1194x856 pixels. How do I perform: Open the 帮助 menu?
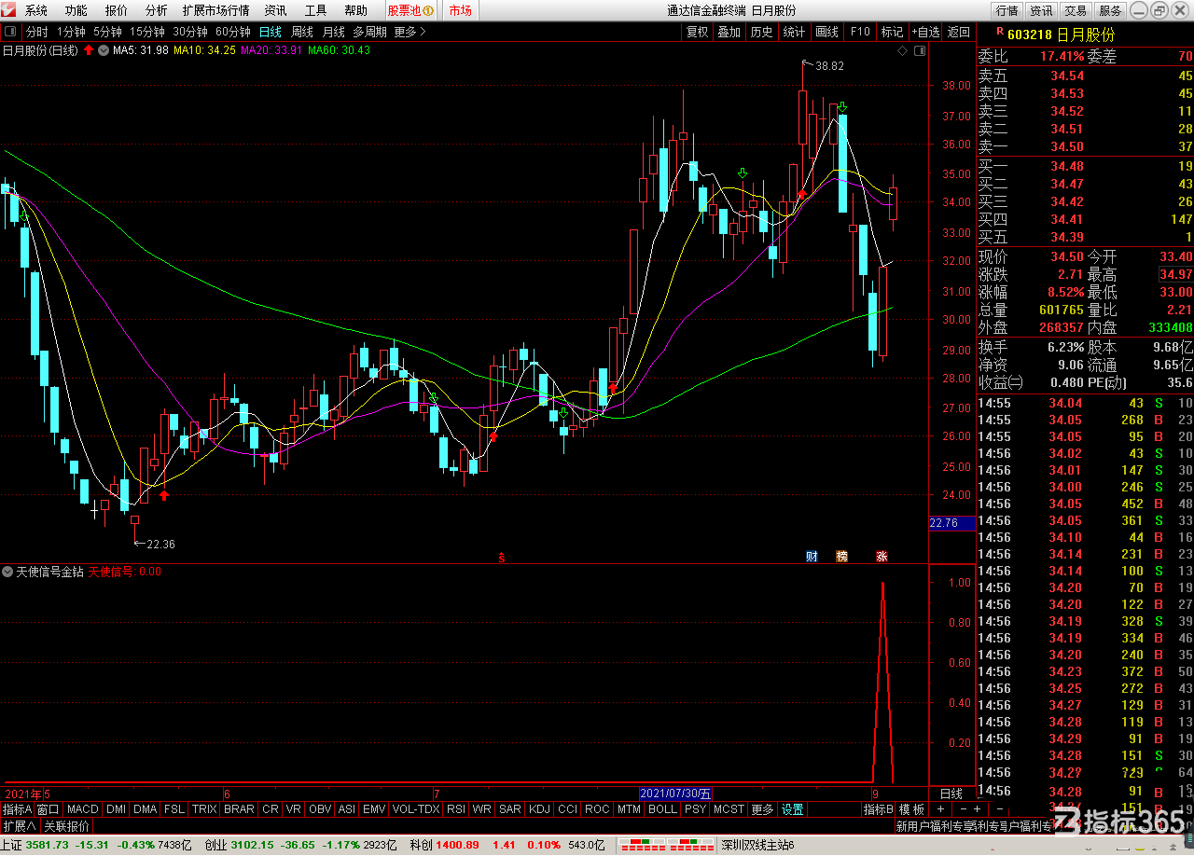click(355, 10)
